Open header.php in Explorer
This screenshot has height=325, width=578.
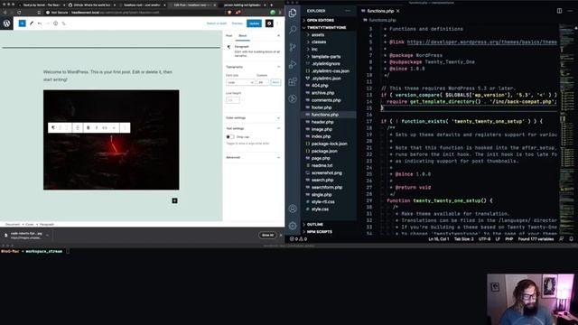322,122
